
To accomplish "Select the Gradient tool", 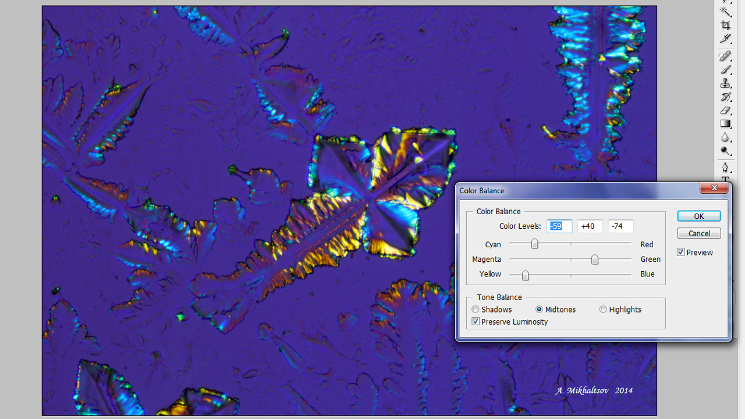I will point(725,123).
